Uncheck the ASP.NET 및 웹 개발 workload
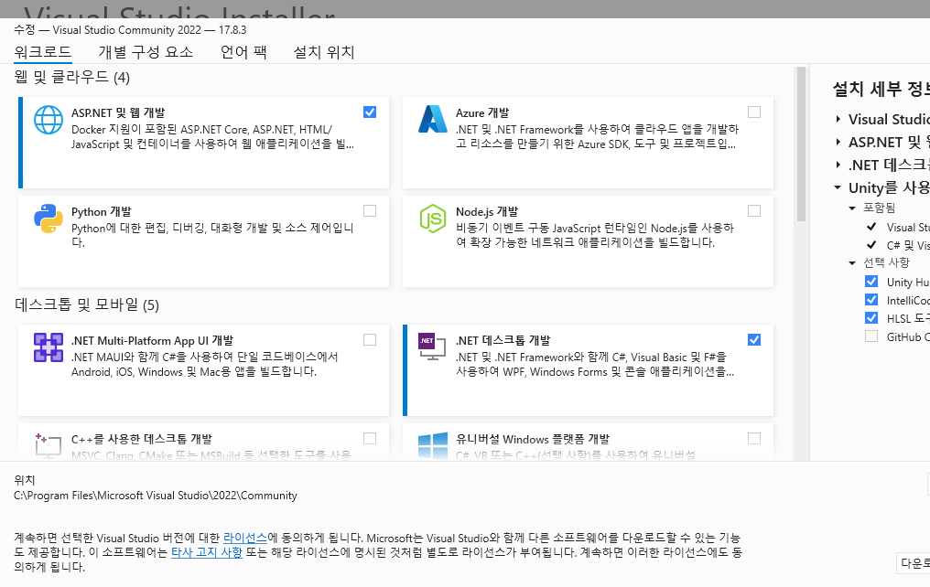 (x=370, y=112)
